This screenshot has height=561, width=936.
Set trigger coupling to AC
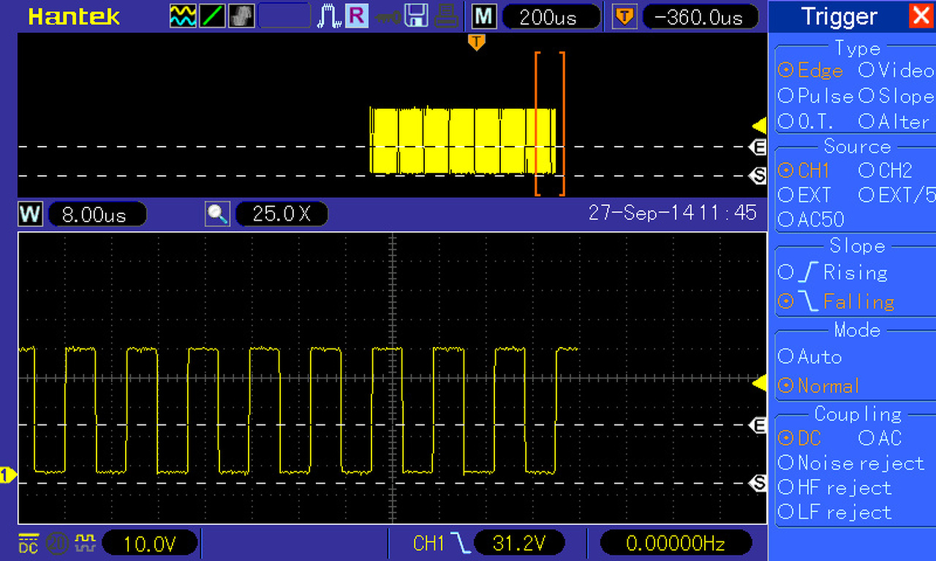(880, 438)
